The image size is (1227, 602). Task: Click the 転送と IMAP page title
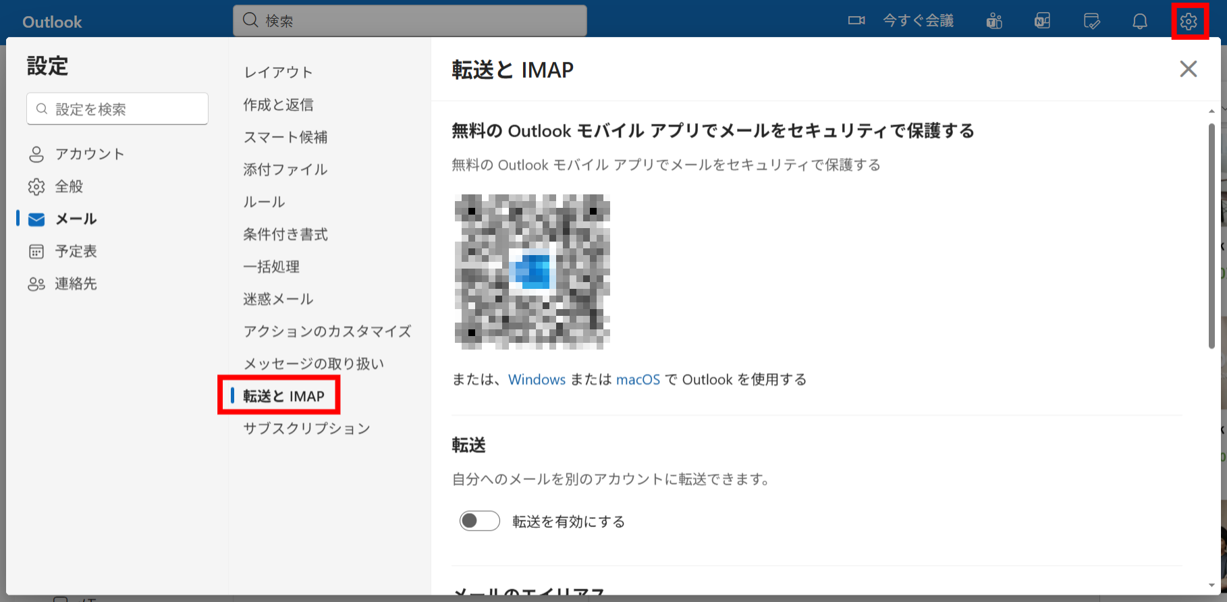pyautogui.click(x=512, y=70)
